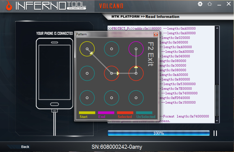Image resolution: width=234 pixels, height=152 pixels.
Task: Click the Inferno Tool flame logo
Action: click(9, 6)
